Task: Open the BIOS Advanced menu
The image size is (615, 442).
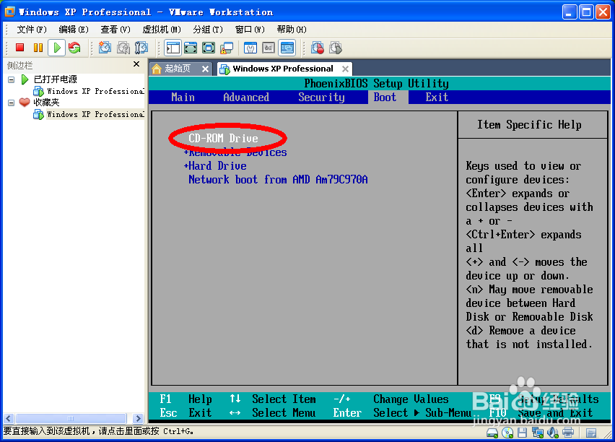Action: point(246,97)
